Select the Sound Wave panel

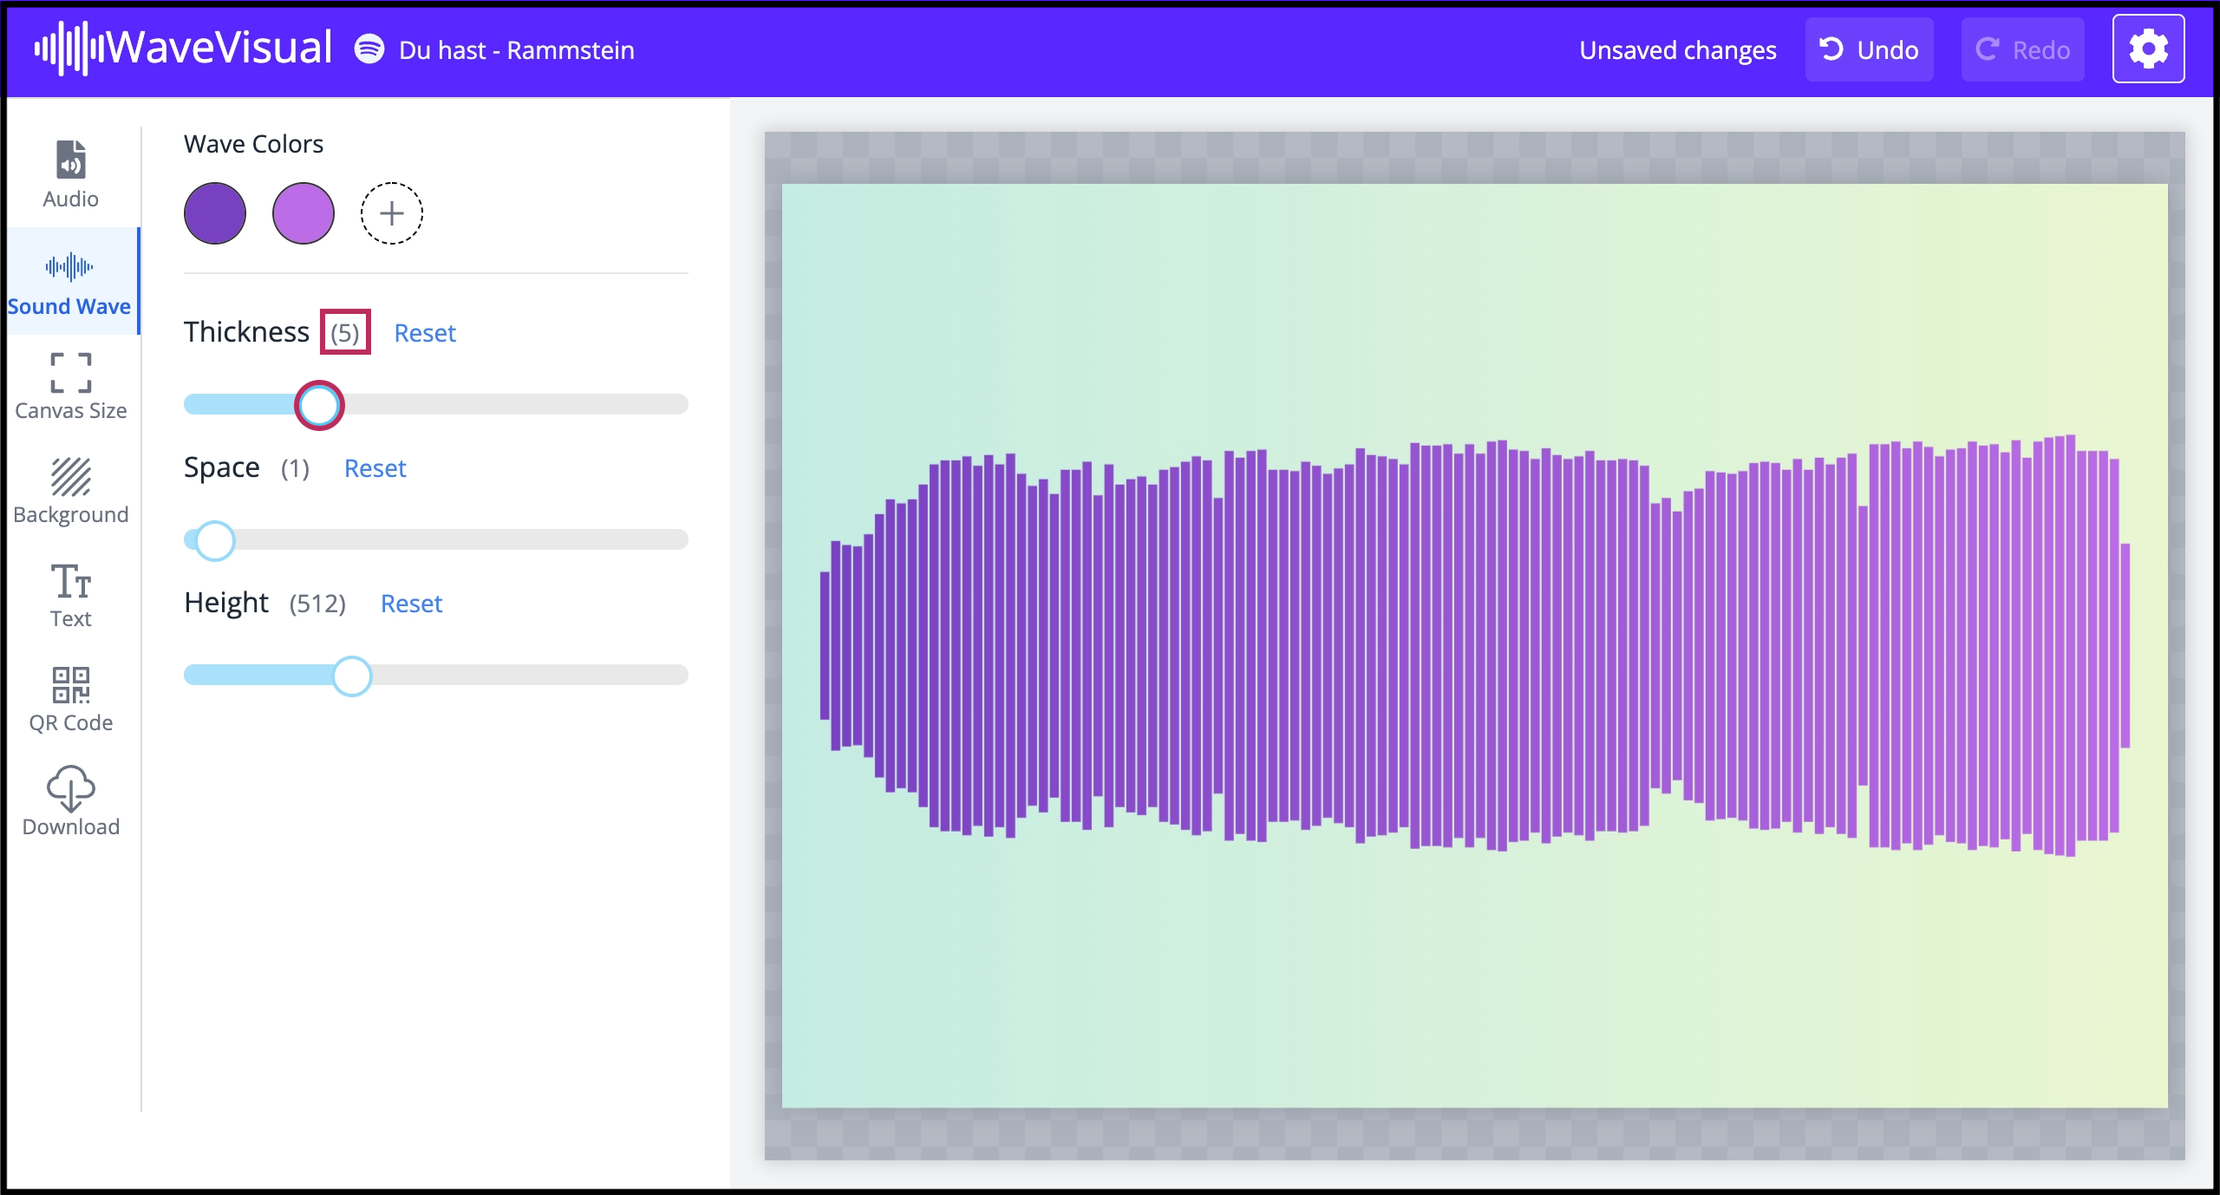69,282
